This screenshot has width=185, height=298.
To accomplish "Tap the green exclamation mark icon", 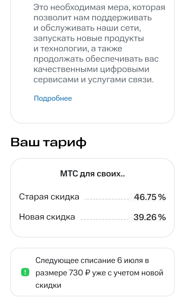I will coord(25,273).
